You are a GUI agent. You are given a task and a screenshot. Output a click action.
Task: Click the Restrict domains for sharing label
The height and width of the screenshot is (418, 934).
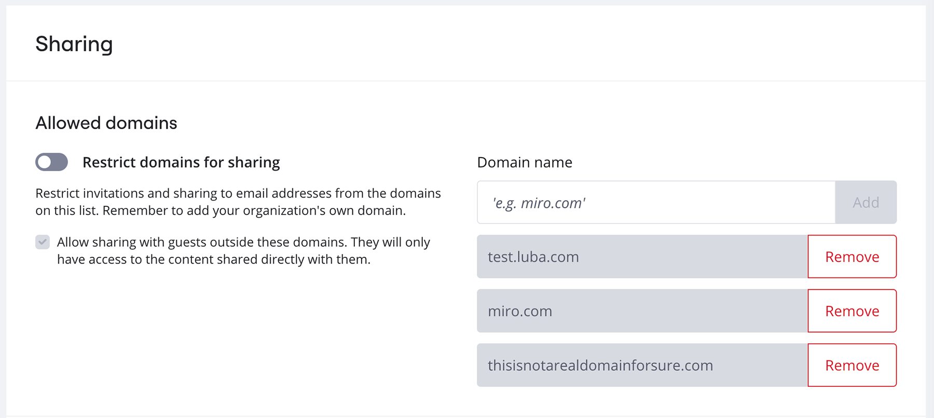click(181, 162)
